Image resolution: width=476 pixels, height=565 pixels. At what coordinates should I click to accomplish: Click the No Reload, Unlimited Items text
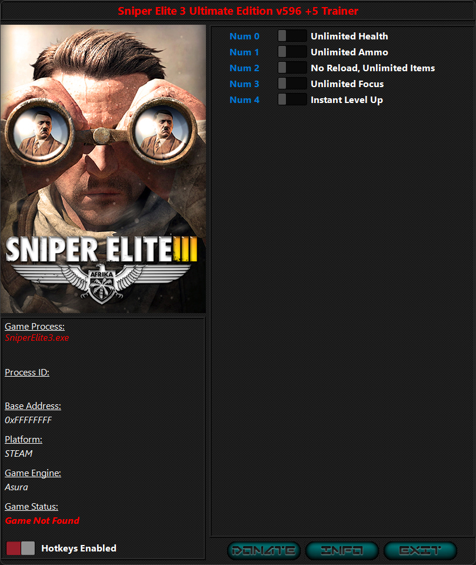pos(372,68)
